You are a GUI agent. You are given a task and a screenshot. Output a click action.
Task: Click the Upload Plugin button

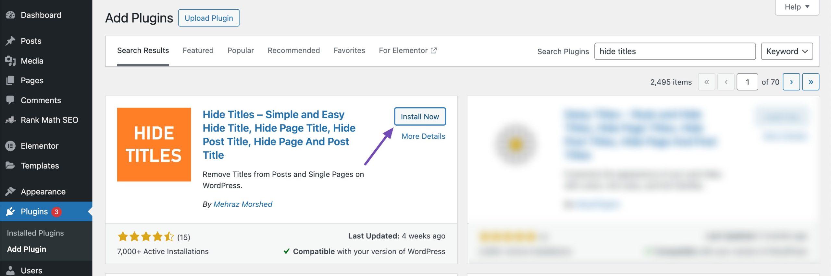[x=209, y=18]
